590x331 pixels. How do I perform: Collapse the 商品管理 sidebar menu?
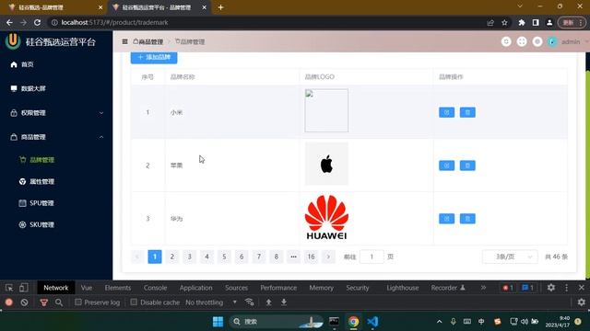[x=56, y=137]
